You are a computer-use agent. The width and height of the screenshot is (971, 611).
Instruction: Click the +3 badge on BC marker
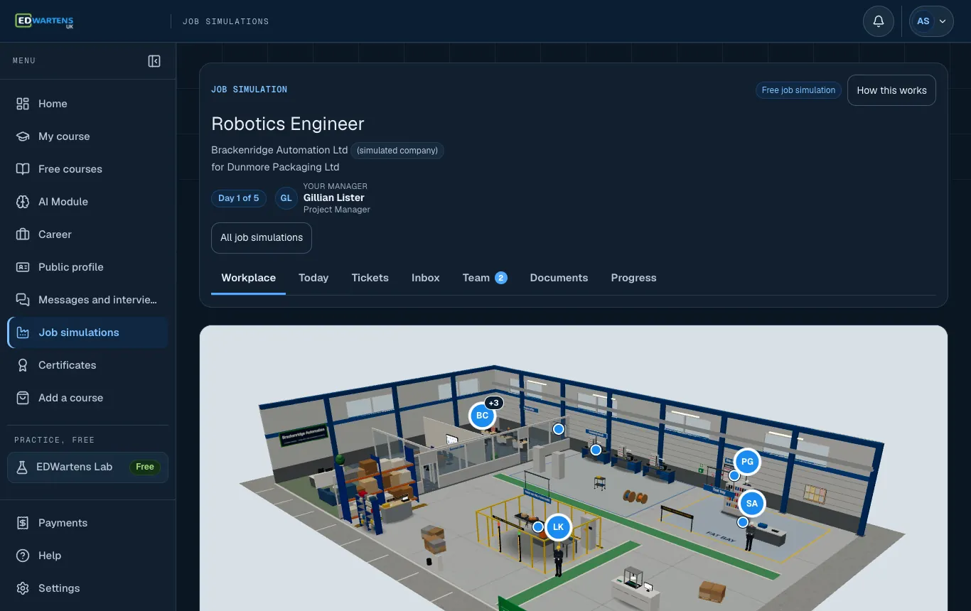click(494, 403)
